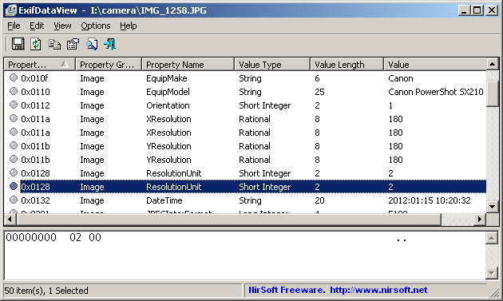
Task: Click the Canon PowerShot SX210 value
Action: click(x=436, y=92)
